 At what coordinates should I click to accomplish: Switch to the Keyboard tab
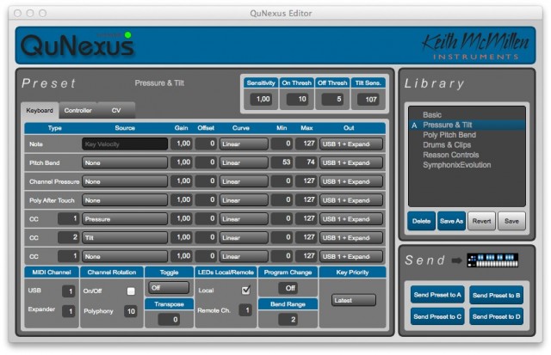[40, 110]
